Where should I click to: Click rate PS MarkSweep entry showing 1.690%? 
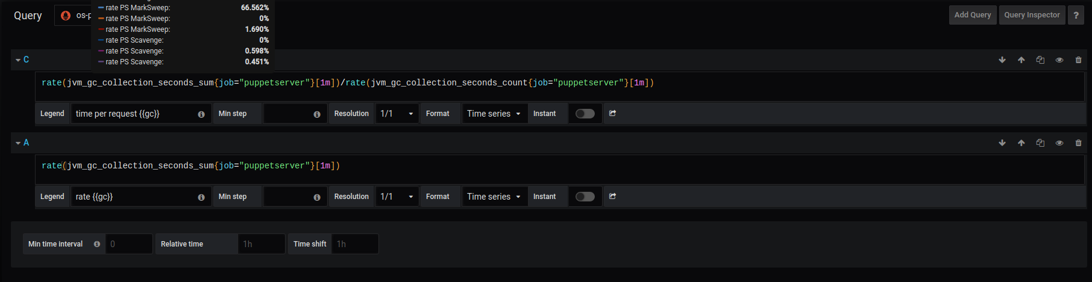point(183,29)
